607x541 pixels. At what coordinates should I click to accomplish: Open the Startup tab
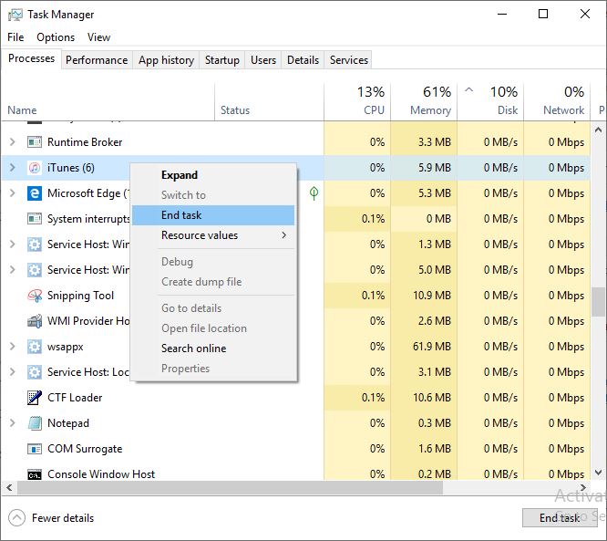pyautogui.click(x=222, y=60)
